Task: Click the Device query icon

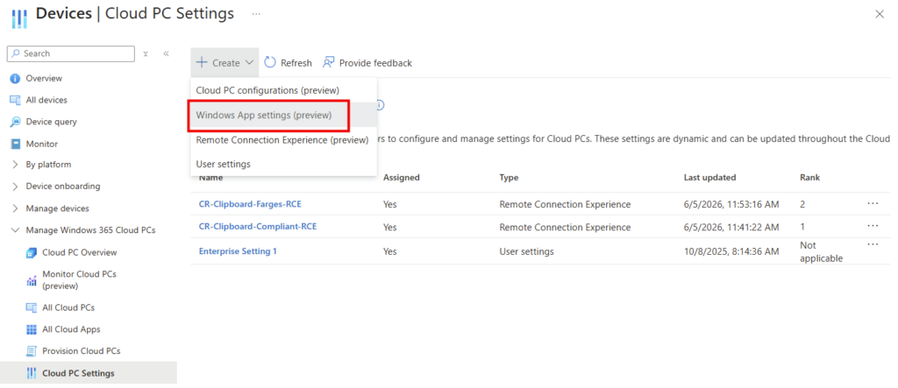Action: click(x=16, y=122)
